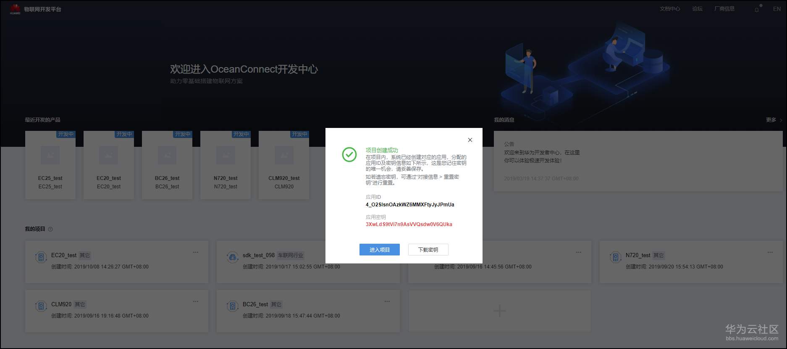Open 厂商信息 in top navigation
The height and width of the screenshot is (349, 787).
point(724,9)
